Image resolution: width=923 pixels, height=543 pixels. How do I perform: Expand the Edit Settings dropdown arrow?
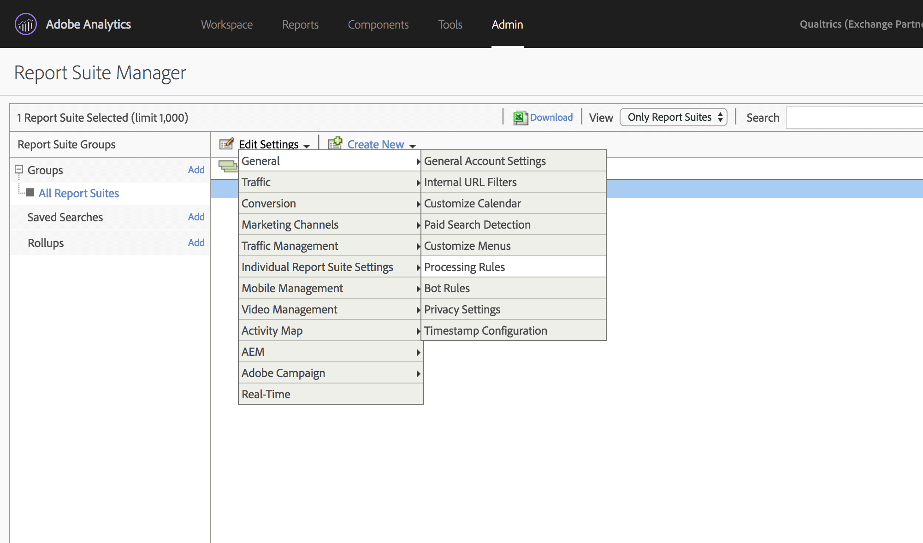307,145
